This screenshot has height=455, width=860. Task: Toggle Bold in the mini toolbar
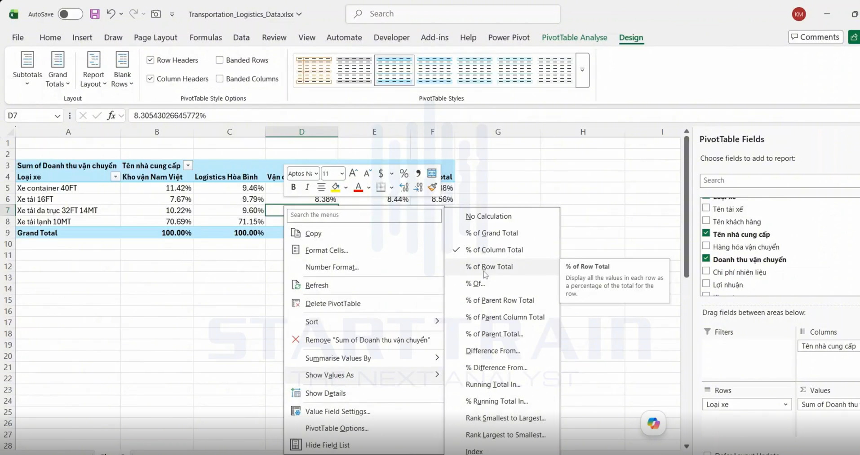(x=293, y=187)
